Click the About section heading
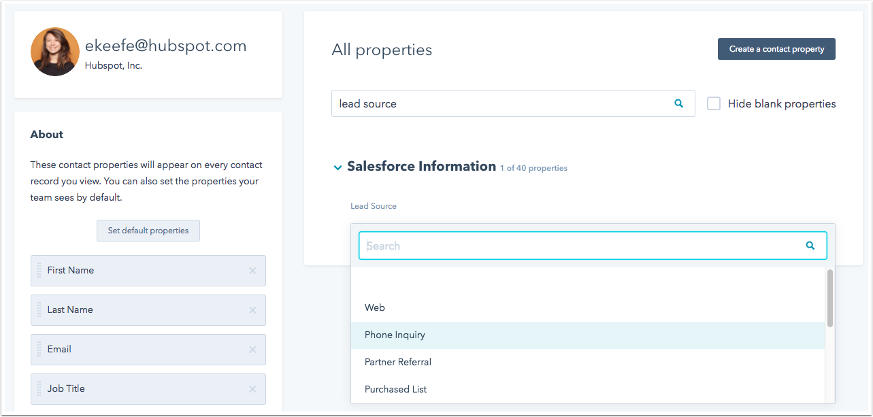 coord(47,135)
